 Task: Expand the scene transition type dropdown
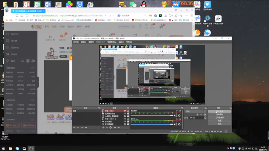point(195,111)
